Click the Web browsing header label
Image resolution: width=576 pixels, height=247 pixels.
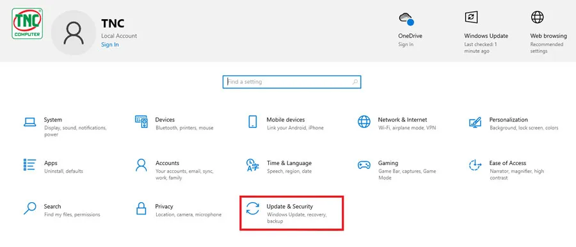coord(548,36)
